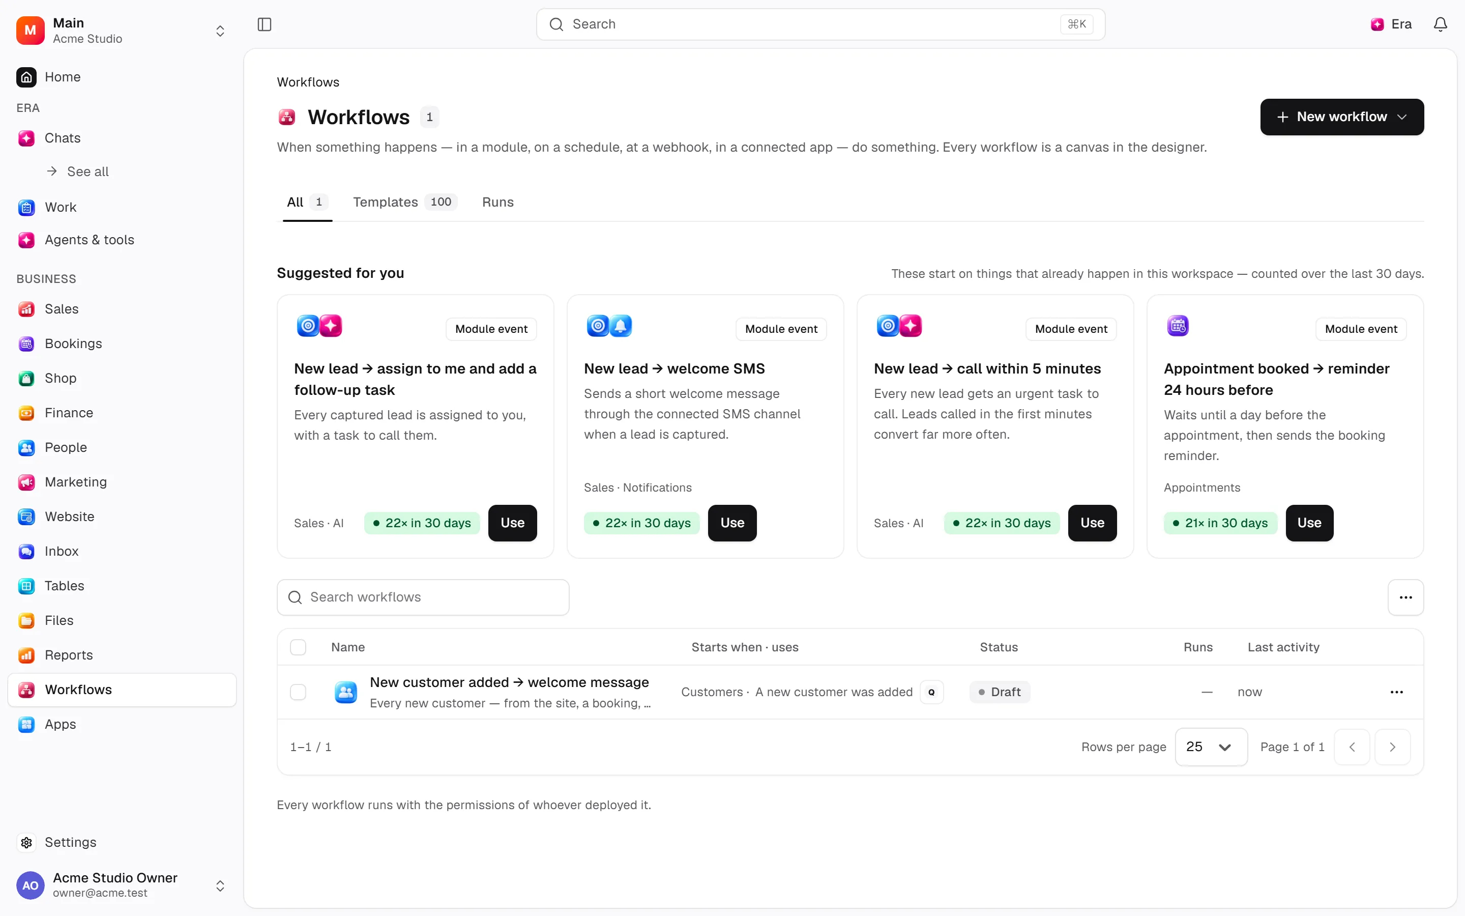
Task: Expand the Acme Studio Owner account menu
Action: 121,885
